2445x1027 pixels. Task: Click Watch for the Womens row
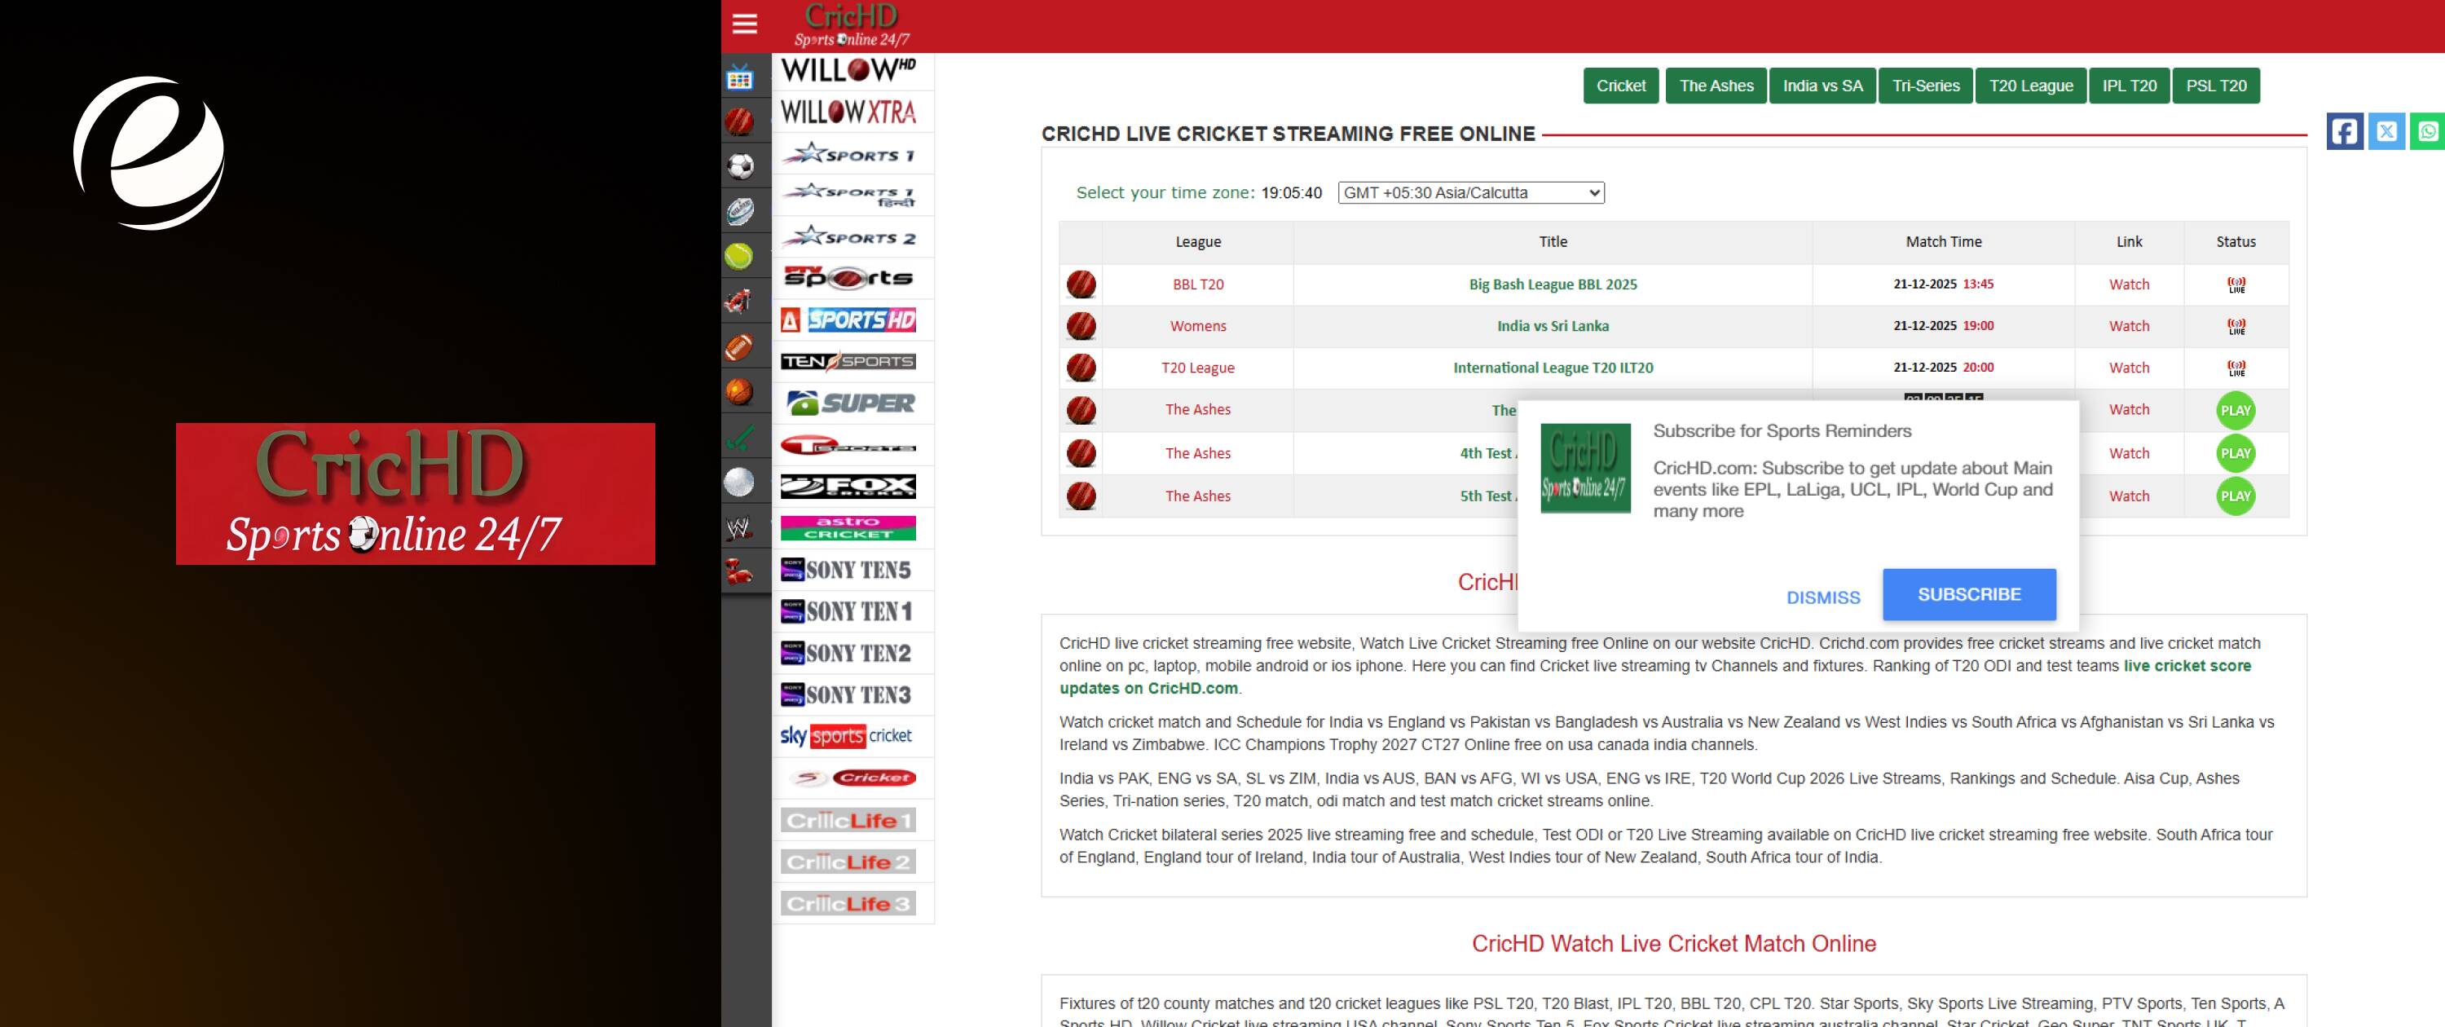pyautogui.click(x=2129, y=325)
